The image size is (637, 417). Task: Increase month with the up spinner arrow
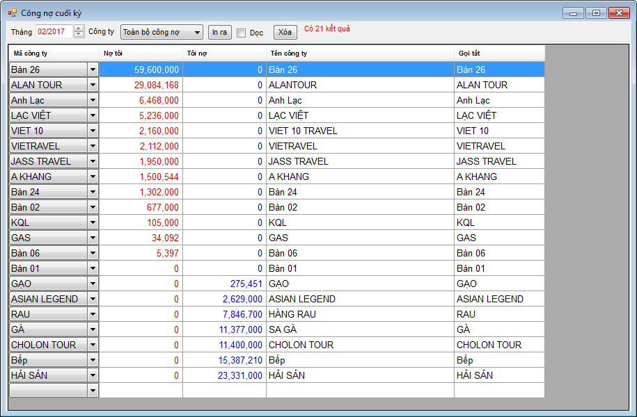point(79,29)
